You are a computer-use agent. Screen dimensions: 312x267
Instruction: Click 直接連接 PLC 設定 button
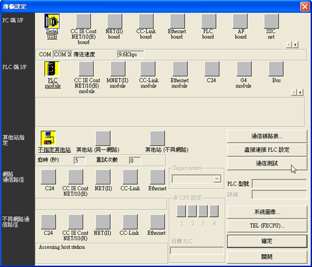point(266,150)
